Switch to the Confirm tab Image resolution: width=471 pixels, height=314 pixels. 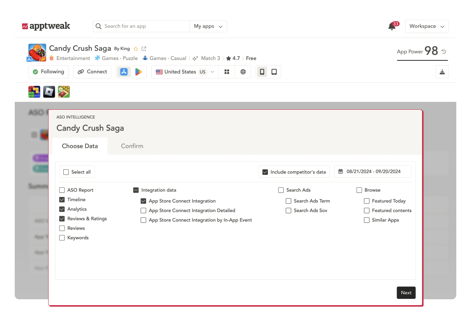[x=132, y=146]
